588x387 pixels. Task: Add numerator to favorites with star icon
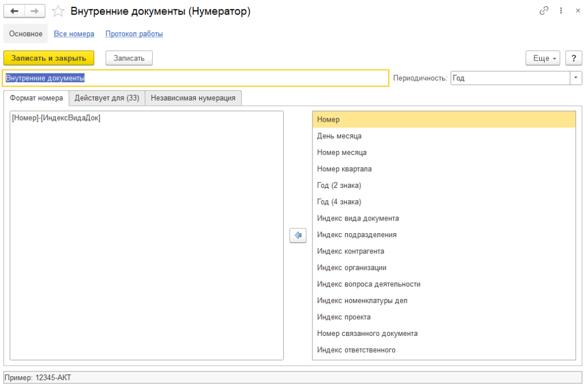tap(58, 11)
